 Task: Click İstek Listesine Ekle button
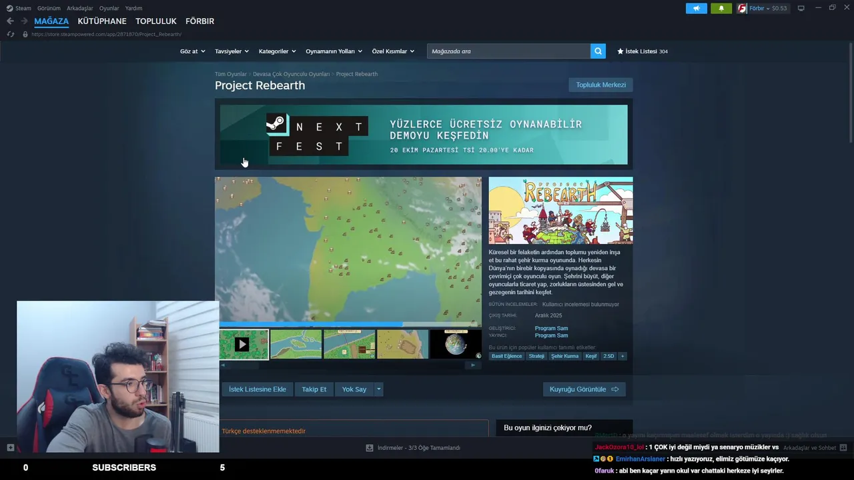pyautogui.click(x=258, y=389)
